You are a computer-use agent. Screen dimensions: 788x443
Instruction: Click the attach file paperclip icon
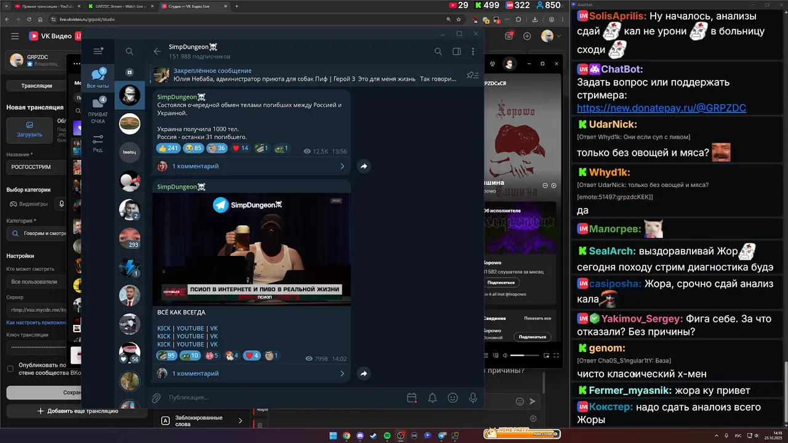coord(156,398)
